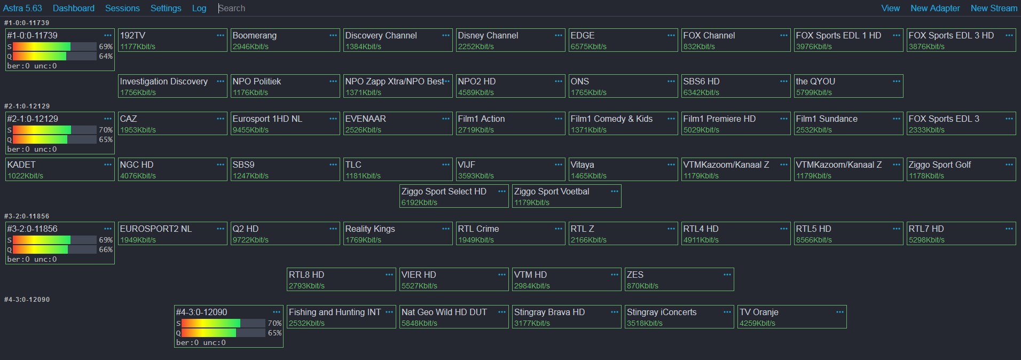Image resolution: width=1021 pixels, height=360 pixels.
Task: Open options menu for Investigation Discovery stream
Action: (221, 81)
